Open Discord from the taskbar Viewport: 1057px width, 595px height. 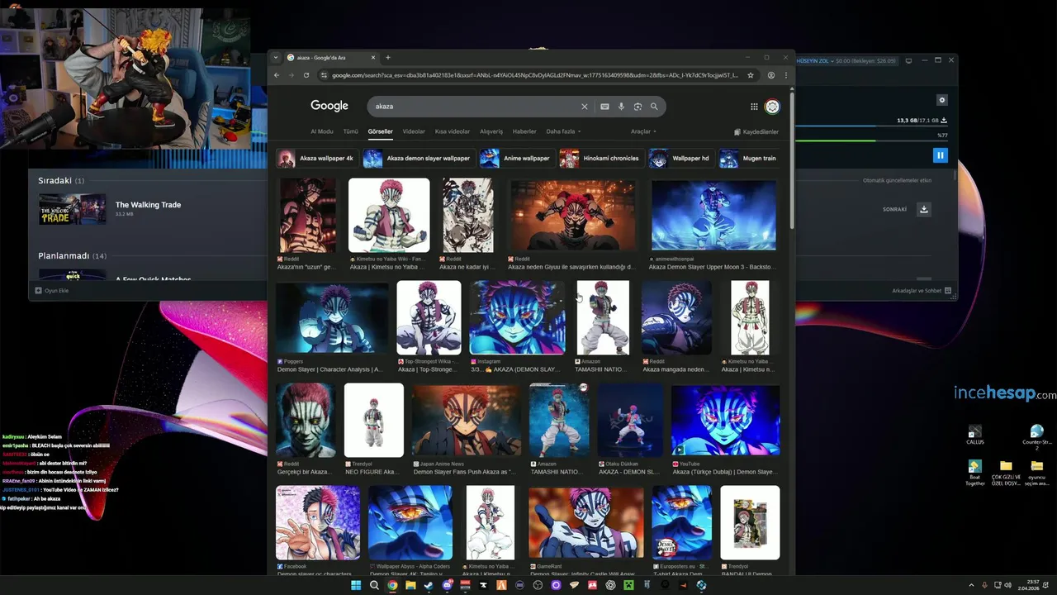point(447,585)
